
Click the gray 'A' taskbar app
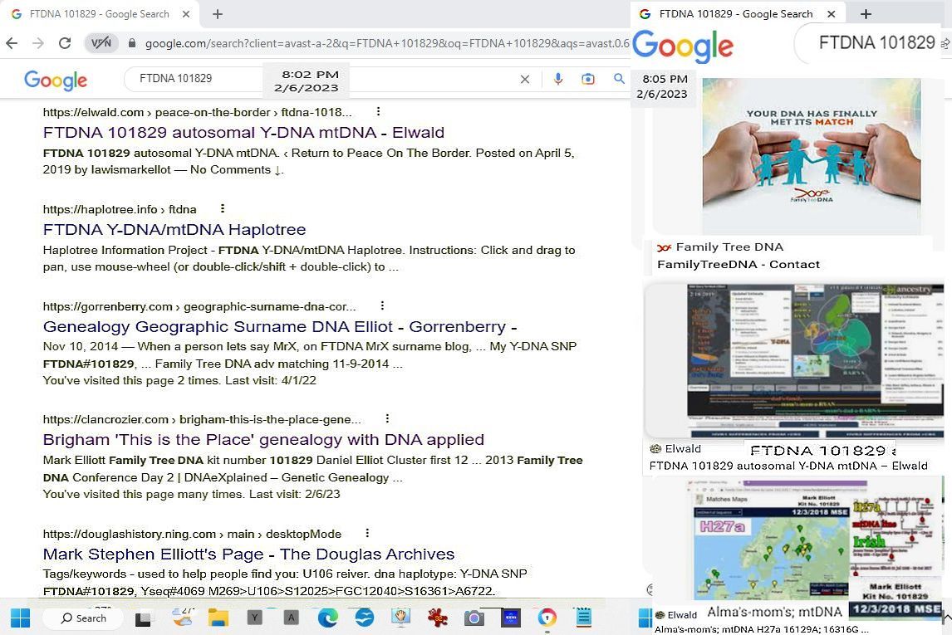point(291,618)
